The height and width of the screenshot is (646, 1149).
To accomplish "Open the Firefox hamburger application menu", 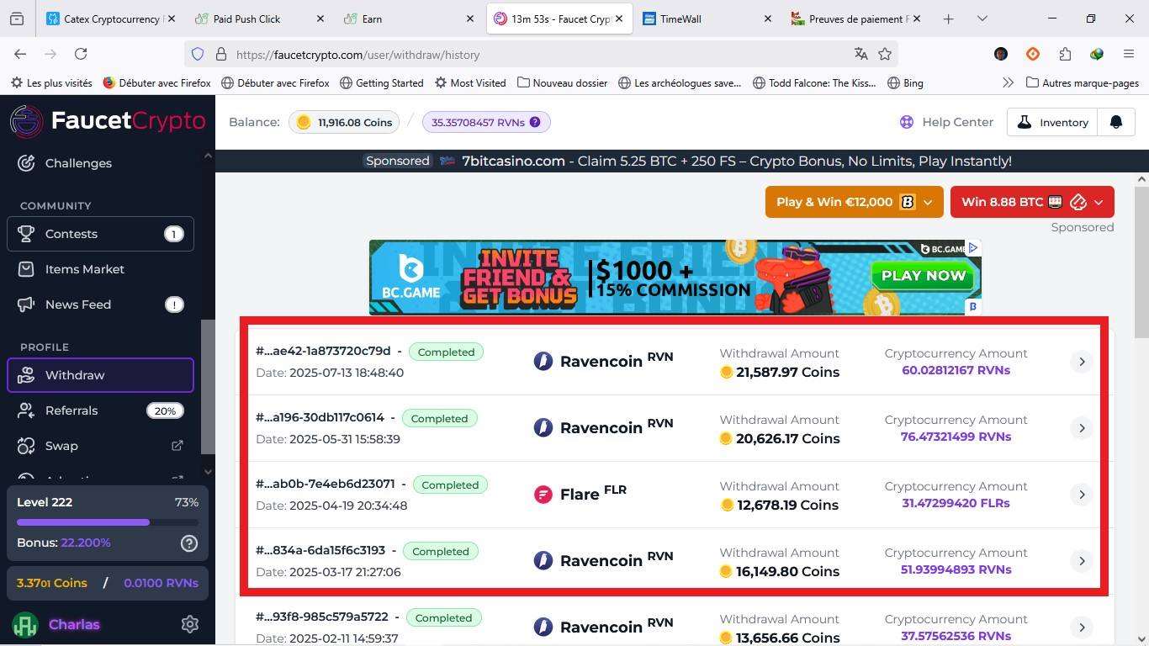I will [x=1129, y=54].
